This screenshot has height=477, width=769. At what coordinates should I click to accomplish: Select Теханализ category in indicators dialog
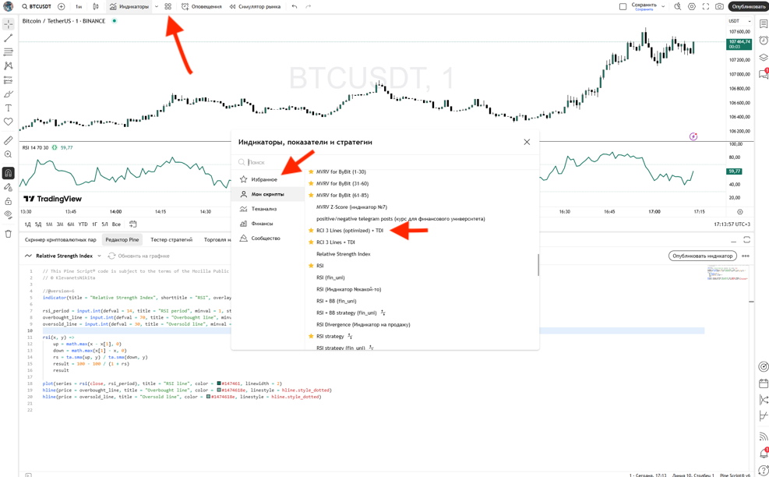tap(263, 209)
